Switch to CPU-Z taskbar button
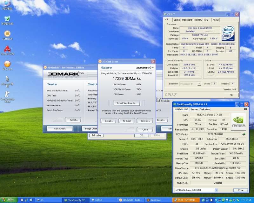The height and width of the screenshot is (203, 254). point(103,200)
